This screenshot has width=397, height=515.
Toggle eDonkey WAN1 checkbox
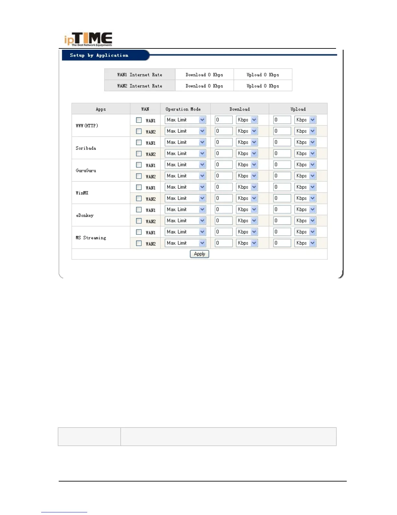pyautogui.click(x=139, y=210)
